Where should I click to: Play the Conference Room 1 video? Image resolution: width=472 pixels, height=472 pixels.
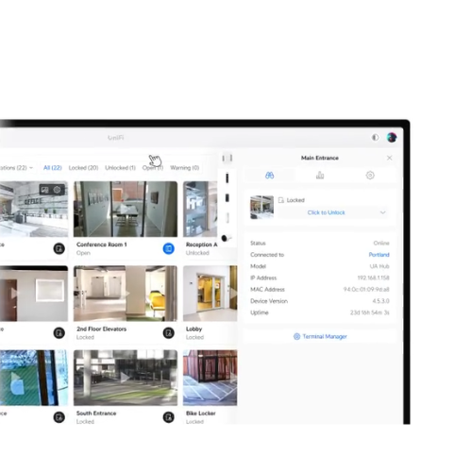[126, 209]
